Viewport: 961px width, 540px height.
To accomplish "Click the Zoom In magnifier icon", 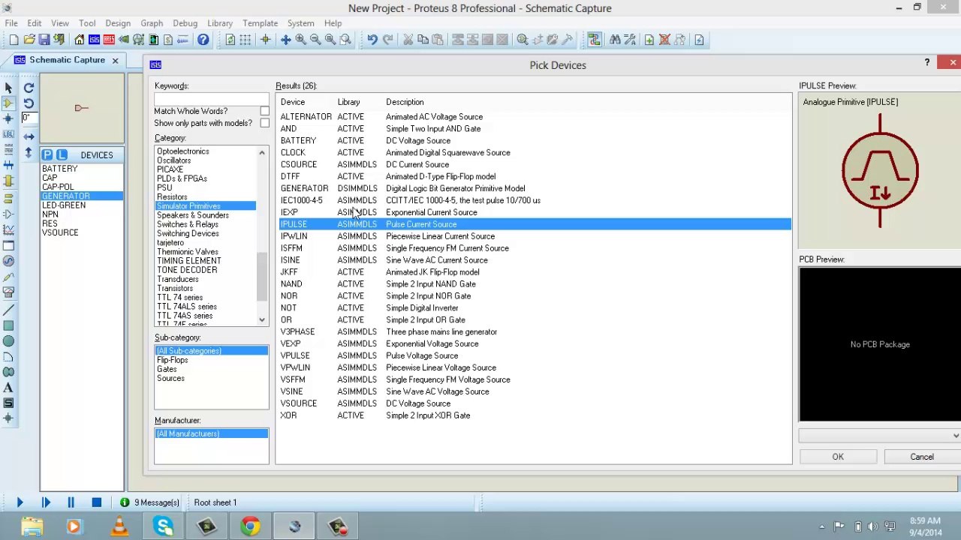I will 300,40.
